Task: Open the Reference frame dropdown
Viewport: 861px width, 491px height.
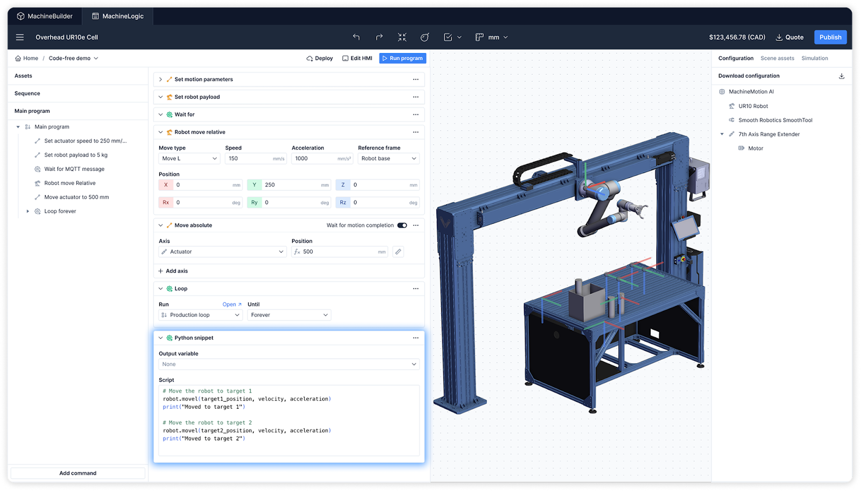Action: click(388, 159)
